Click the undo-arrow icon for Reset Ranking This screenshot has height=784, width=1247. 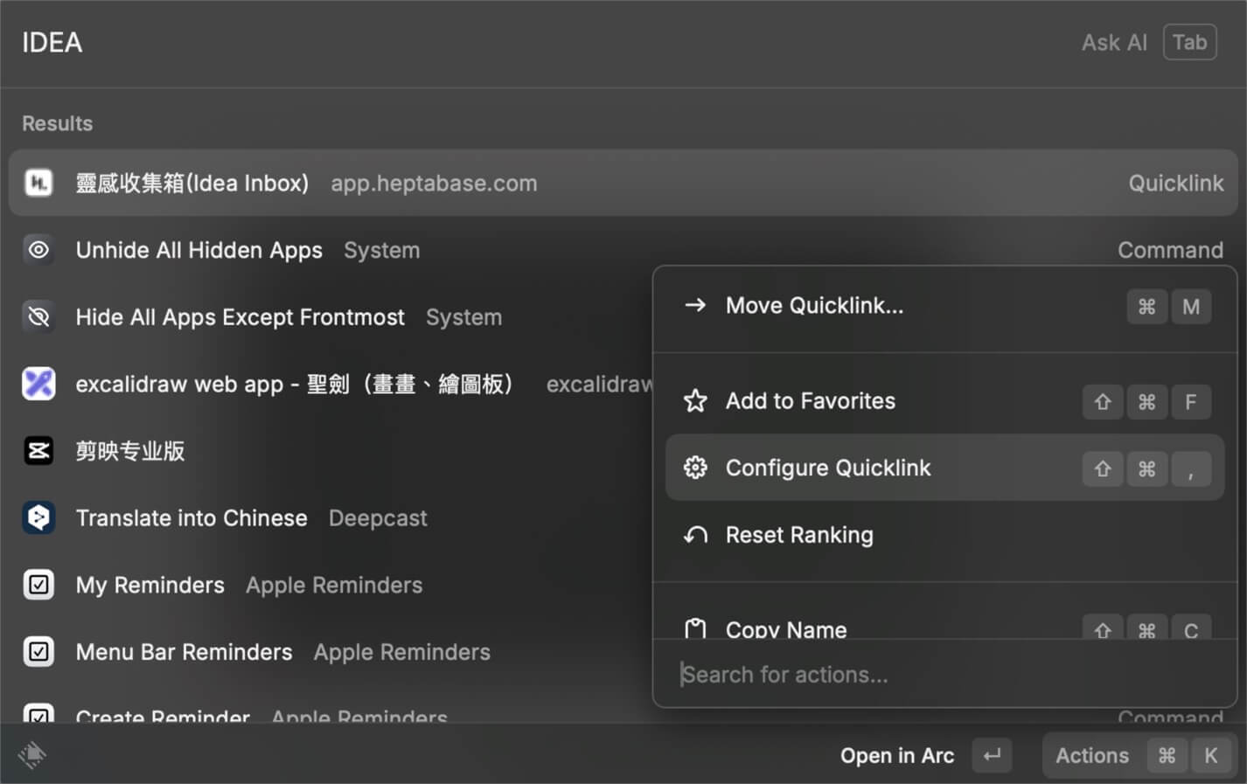coord(694,534)
